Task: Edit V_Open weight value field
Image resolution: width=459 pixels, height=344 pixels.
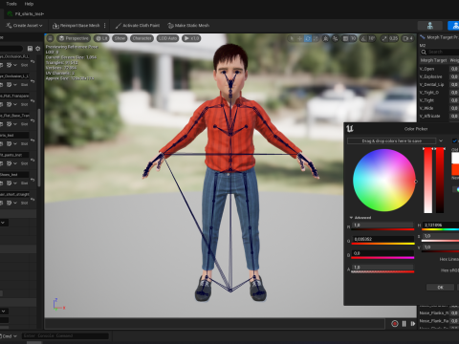Action: tap(454, 69)
